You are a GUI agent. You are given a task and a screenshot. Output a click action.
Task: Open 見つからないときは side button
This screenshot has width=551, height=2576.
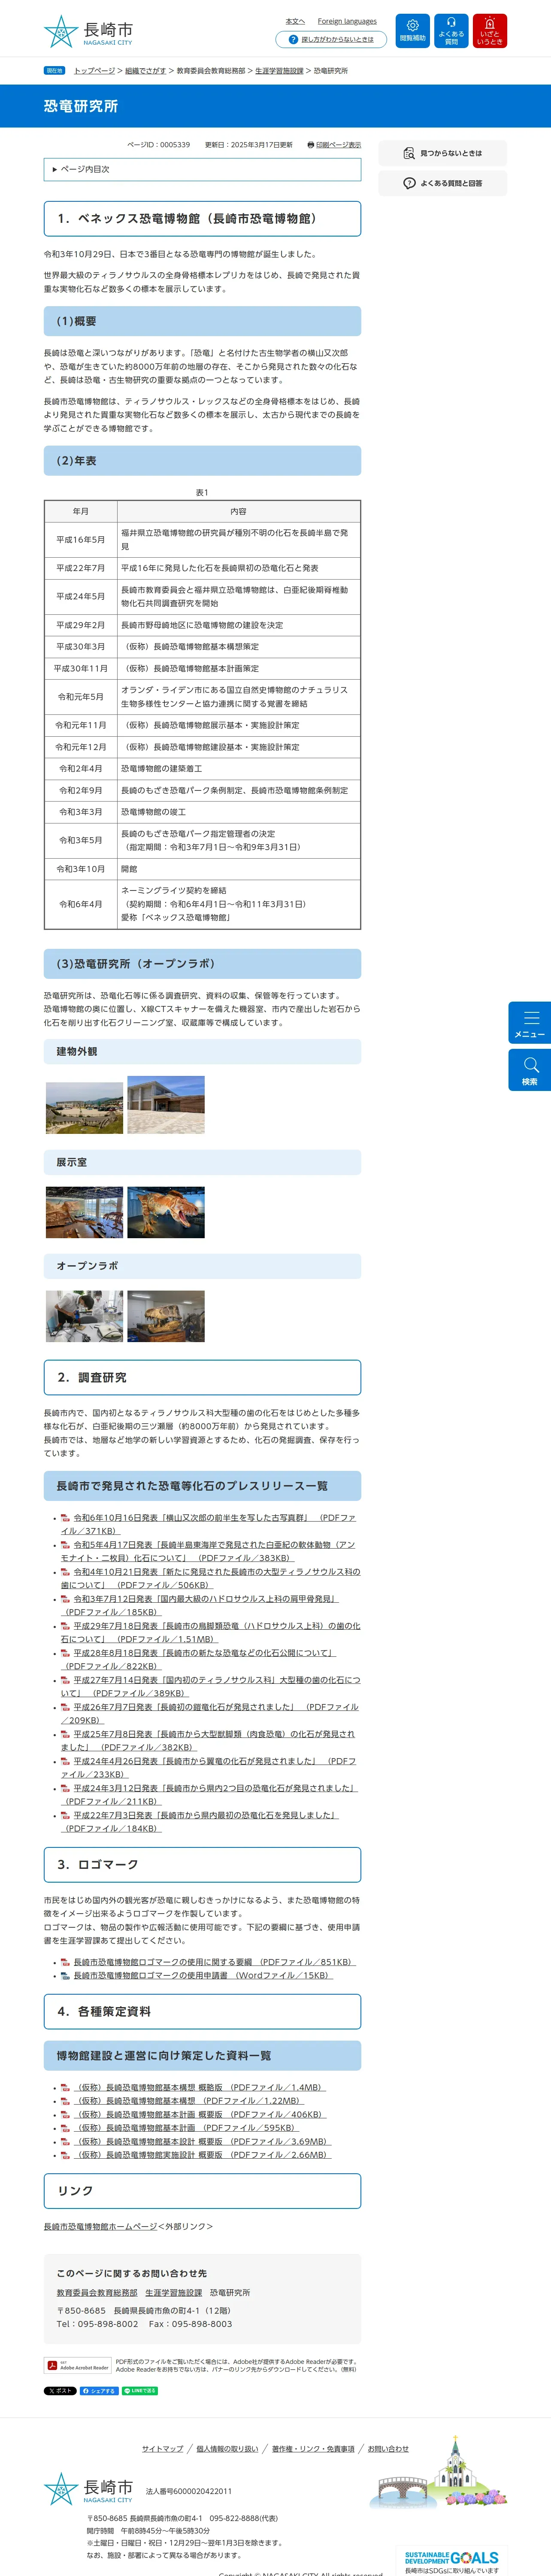pos(442,153)
